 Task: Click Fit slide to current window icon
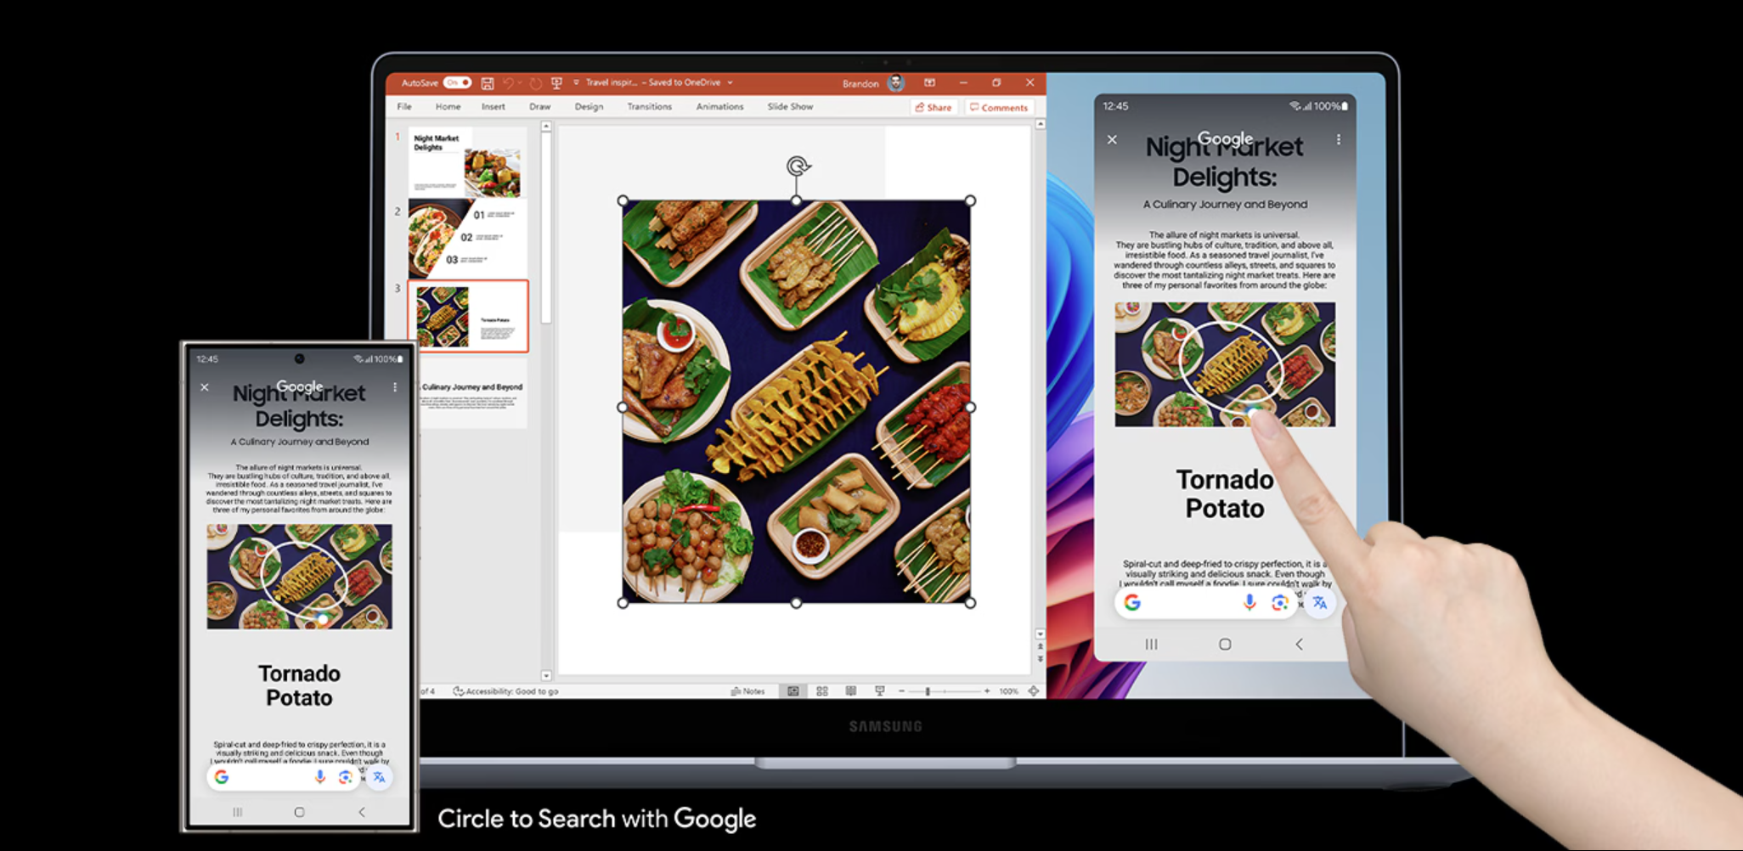pos(1034,691)
